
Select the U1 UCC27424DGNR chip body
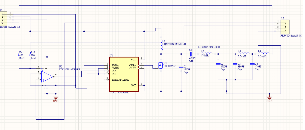[124, 74]
